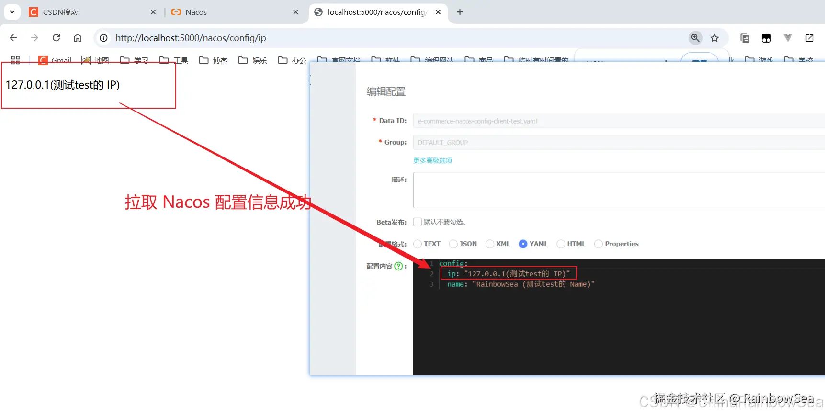
Task: Click the 127.0.0.1(测试test的 IP) page text
Action: tap(63, 85)
